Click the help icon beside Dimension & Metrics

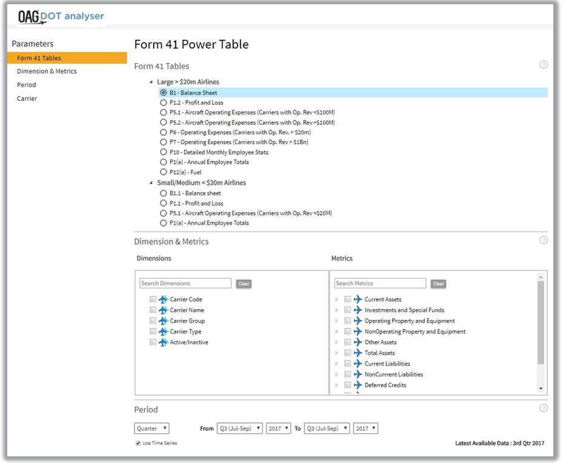pyautogui.click(x=543, y=240)
